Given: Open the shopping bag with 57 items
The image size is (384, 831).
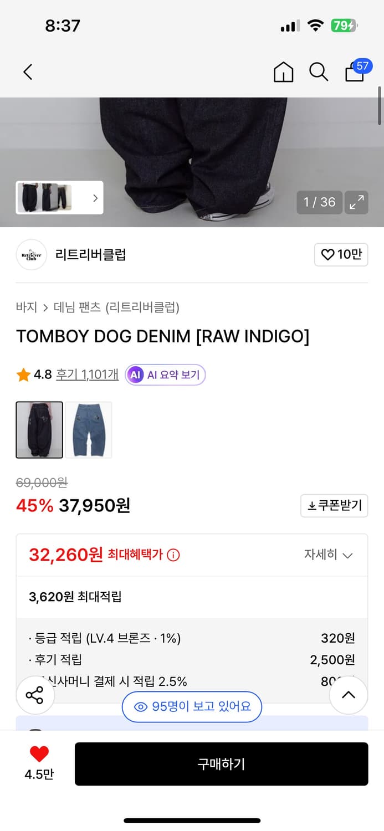Looking at the screenshot, I should 354,73.
